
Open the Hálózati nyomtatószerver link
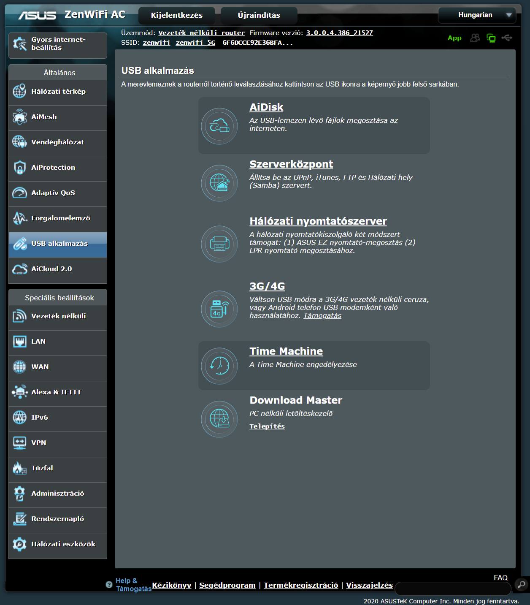pos(318,221)
